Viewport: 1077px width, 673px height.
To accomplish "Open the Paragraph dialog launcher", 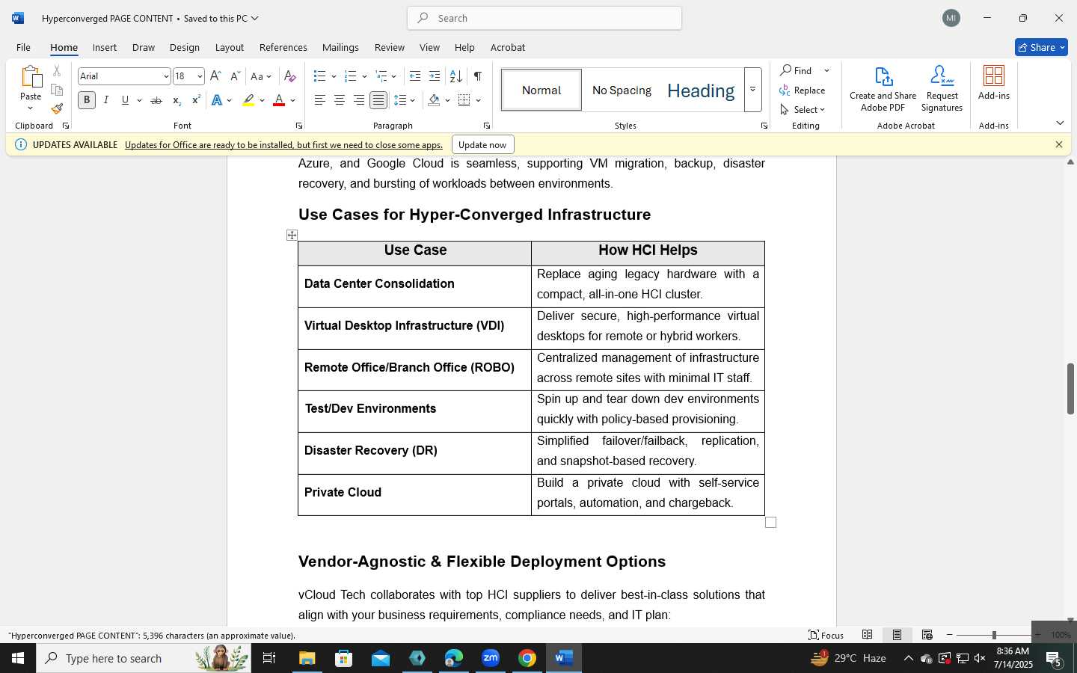I will (x=487, y=126).
